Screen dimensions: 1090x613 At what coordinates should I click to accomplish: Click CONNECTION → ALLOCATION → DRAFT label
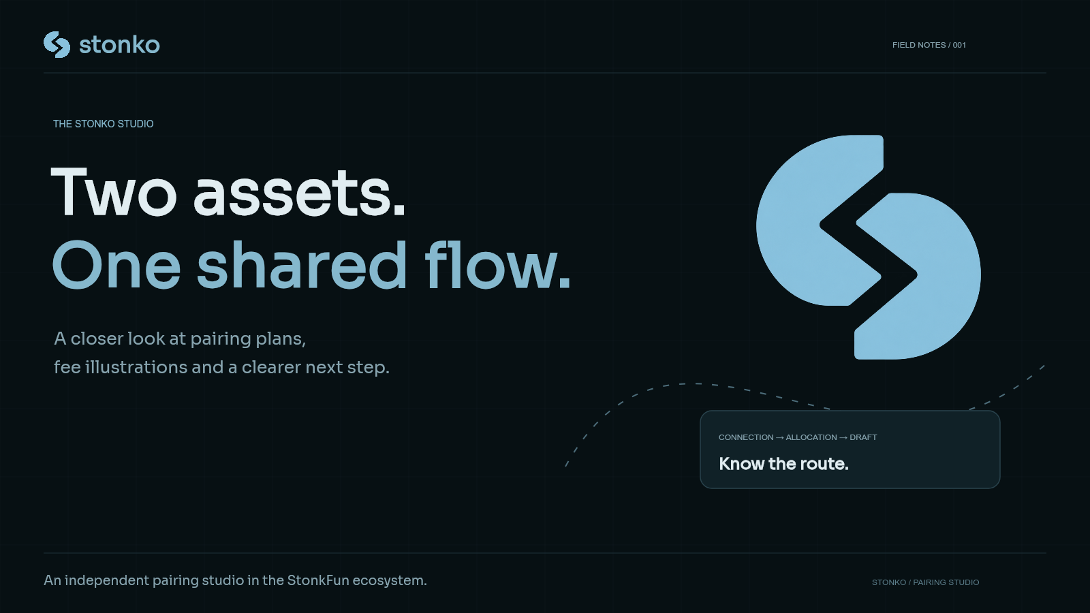pos(798,437)
